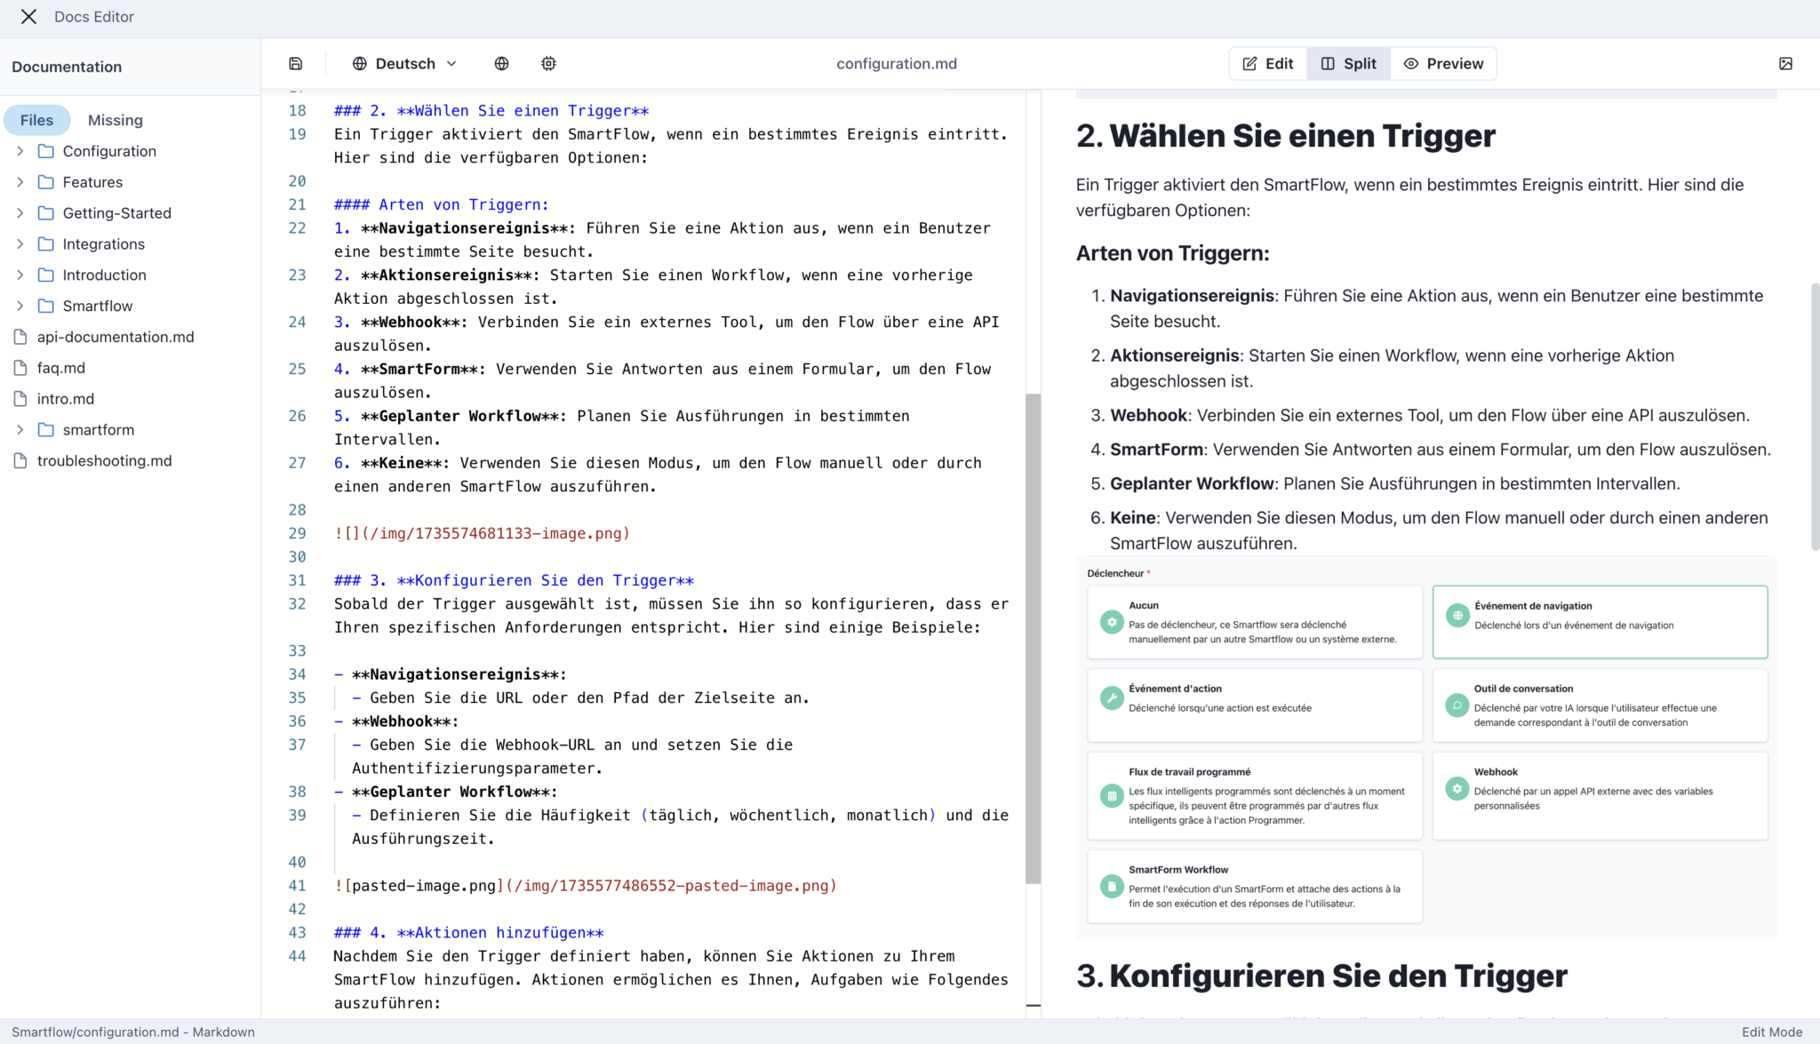
Task: Switch to the Missing filter pill
Action: tap(115, 120)
